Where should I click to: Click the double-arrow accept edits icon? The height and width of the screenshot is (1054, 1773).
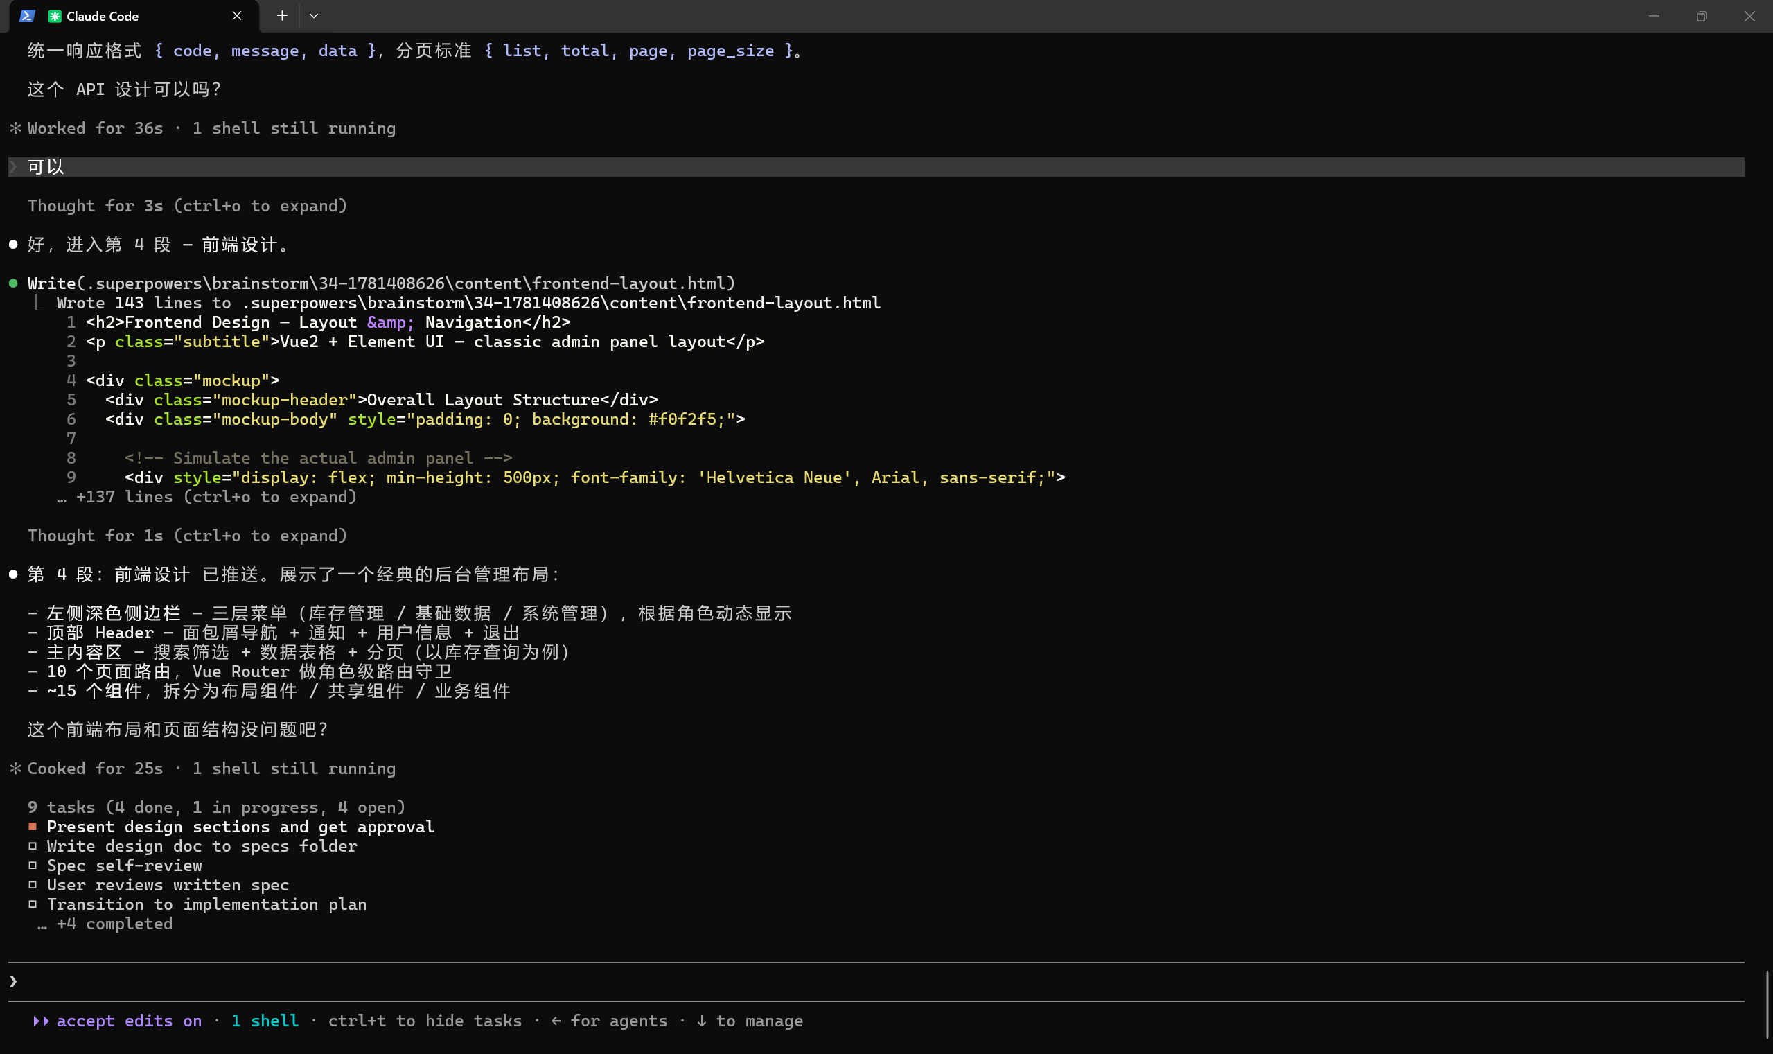(x=40, y=1021)
